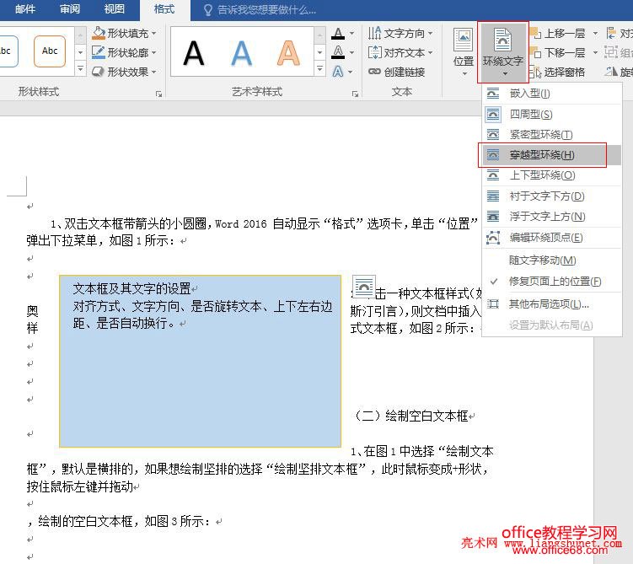Open Align Text (对齐文本) options
Viewport: 633px width, 564px height.
coord(400,52)
